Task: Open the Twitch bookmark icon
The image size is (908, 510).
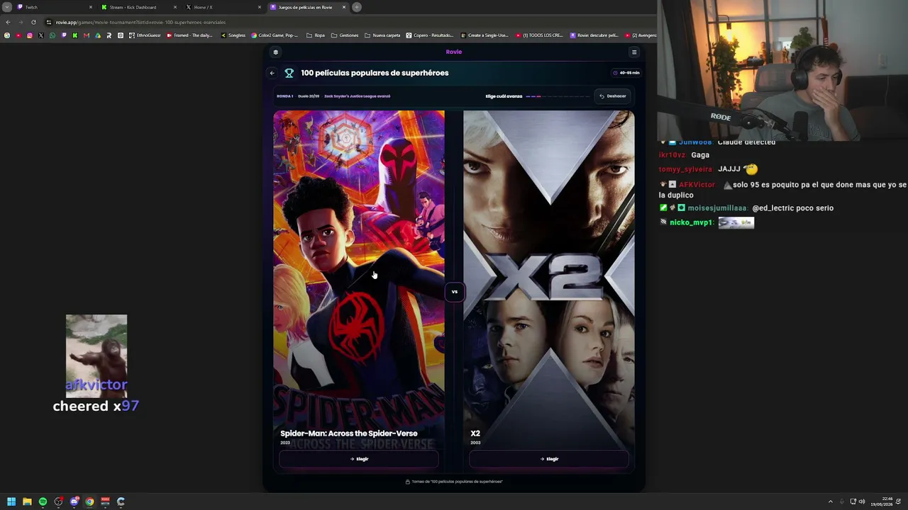Action: 64,35
